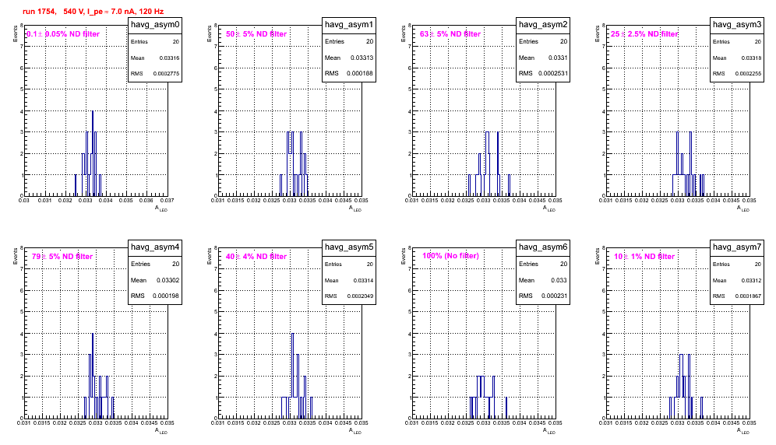This screenshot has width=776, height=445.
Task: Click the red run 1754 header text
Action: tap(93, 12)
